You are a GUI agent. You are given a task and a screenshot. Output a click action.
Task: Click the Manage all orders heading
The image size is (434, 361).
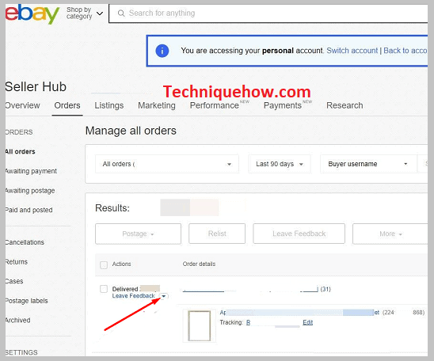point(131,131)
